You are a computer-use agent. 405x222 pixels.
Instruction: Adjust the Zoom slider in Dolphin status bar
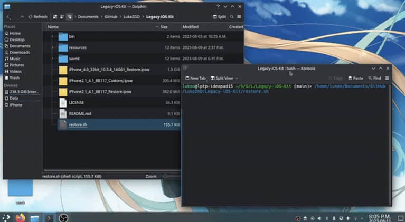pos(166,176)
